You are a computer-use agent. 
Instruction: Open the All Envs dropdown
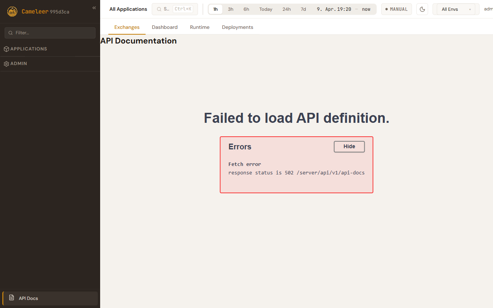point(456,9)
